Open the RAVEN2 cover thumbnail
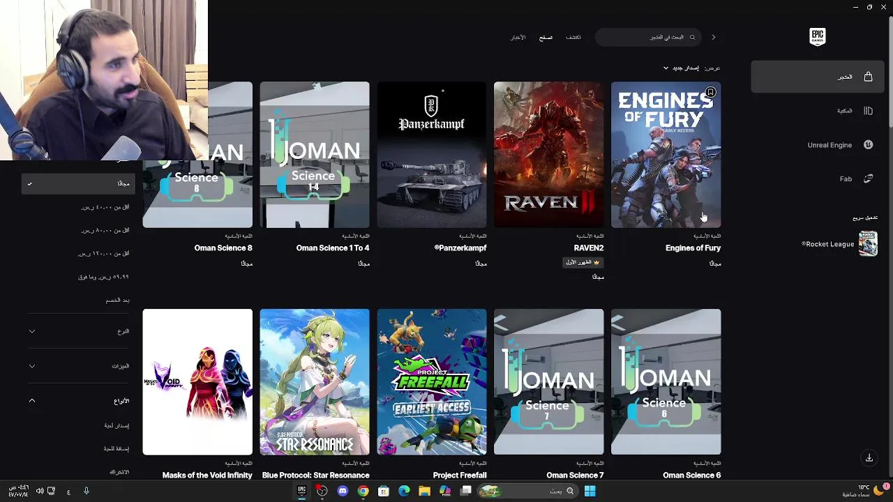 [x=548, y=155]
